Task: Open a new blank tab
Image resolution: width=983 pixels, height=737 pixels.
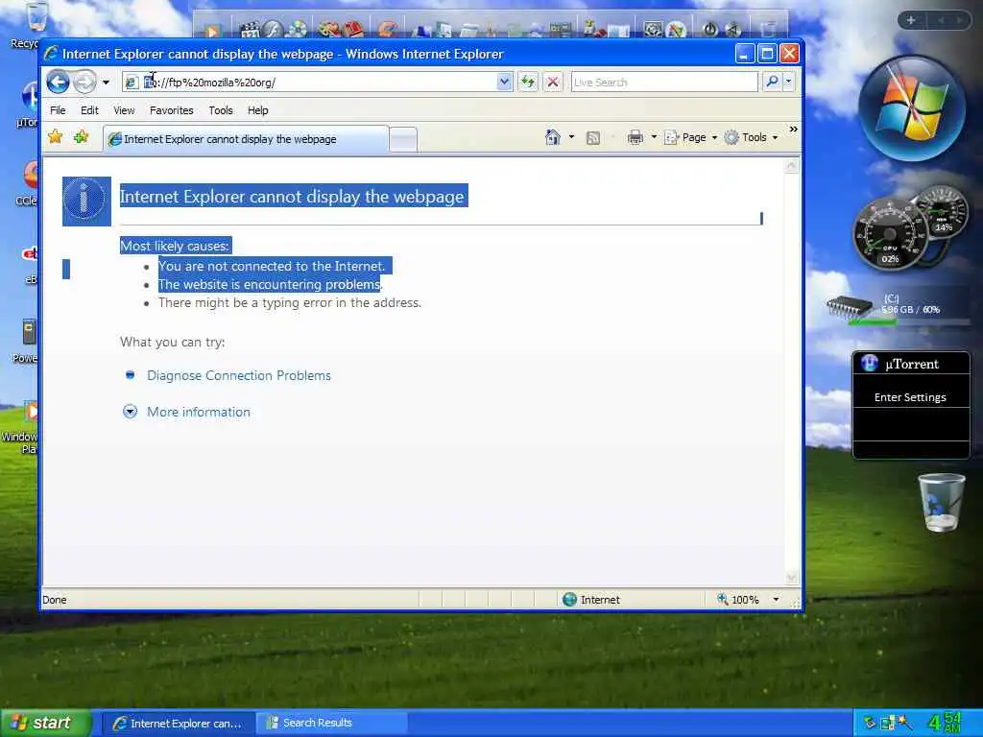Action: (x=403, y=140)
